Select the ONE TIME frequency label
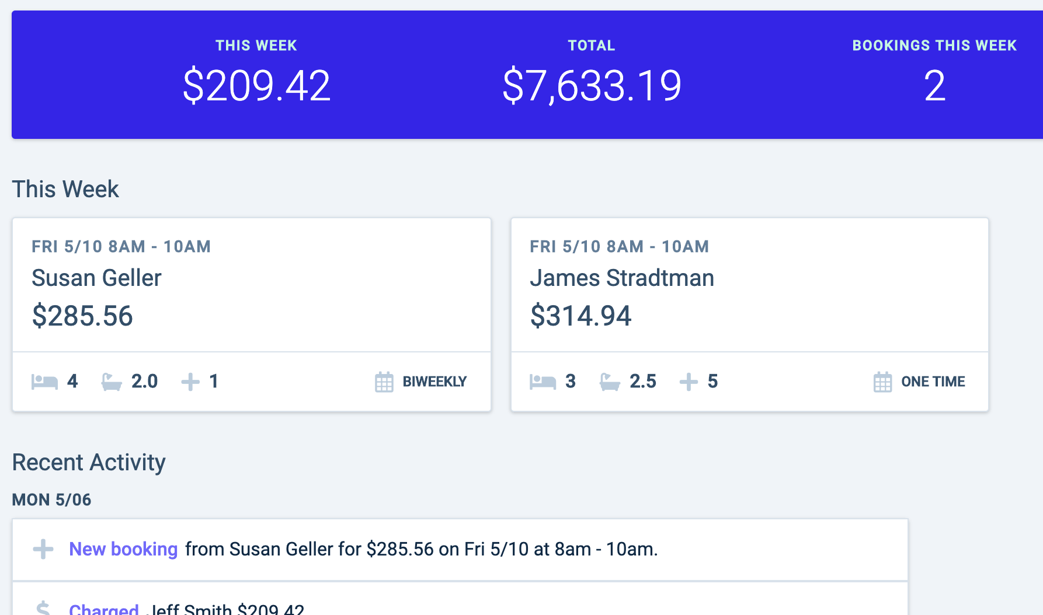This screenshot has width=1043, height=615. (x=933, y=382)
